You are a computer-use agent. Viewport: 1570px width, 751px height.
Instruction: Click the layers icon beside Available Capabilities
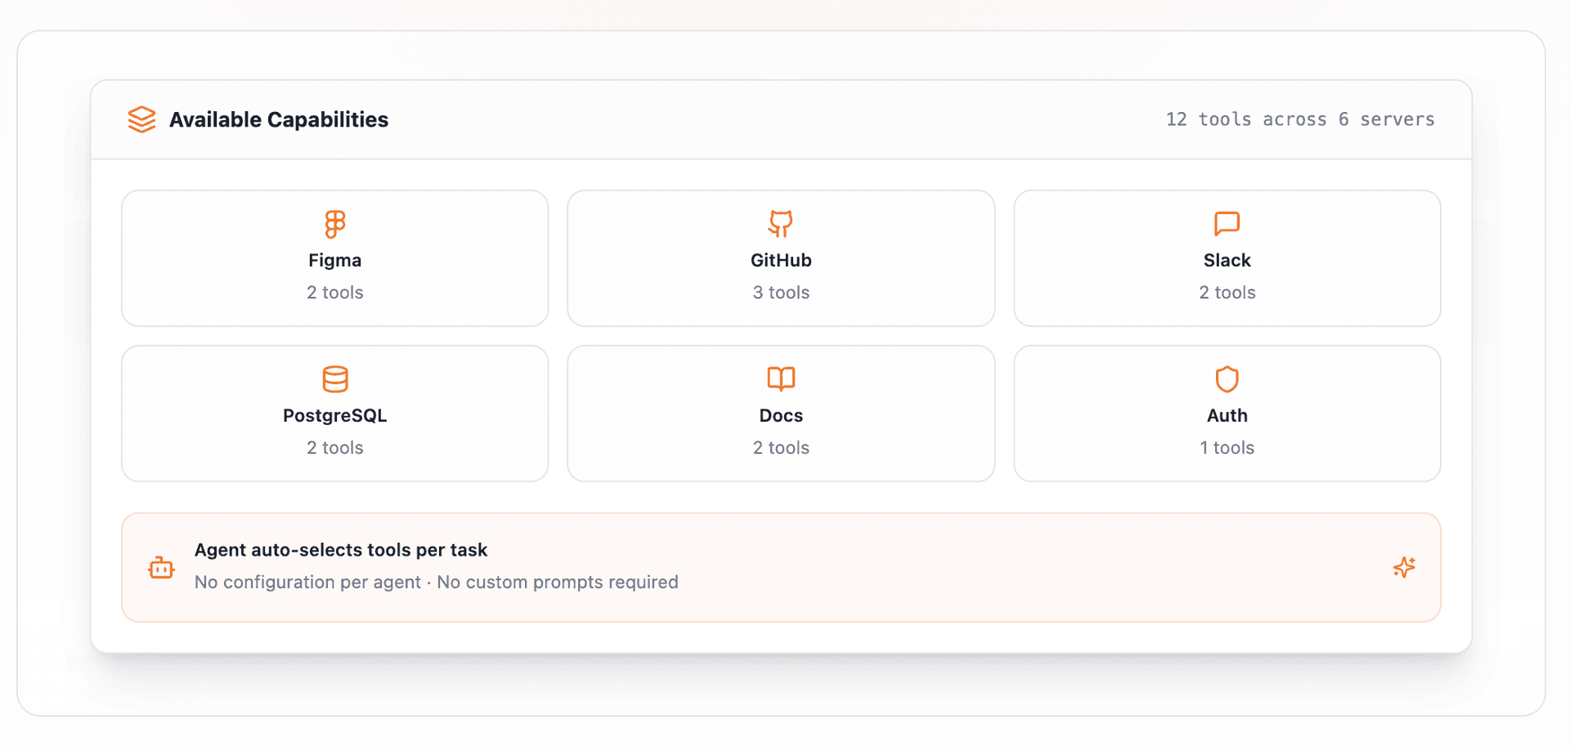(x=141, y=119)
